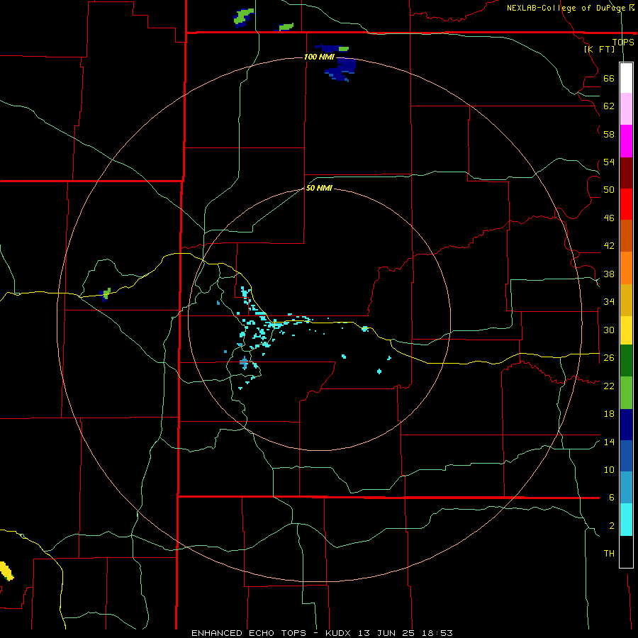Screen dimensions: 638x638
Task: Click the light pink 62 kft legend swatch
Action: [x=626, y=108]
